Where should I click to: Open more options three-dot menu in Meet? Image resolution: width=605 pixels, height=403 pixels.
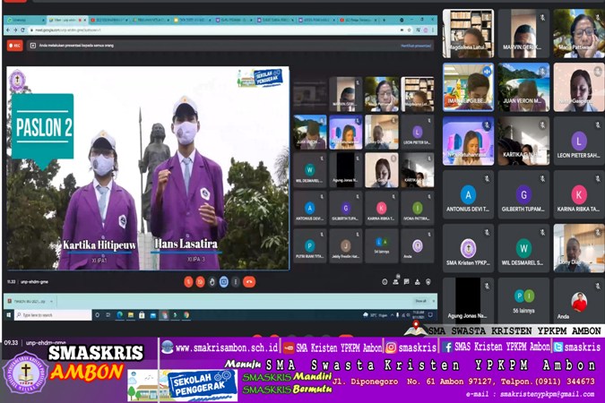(x=236, y=282)
